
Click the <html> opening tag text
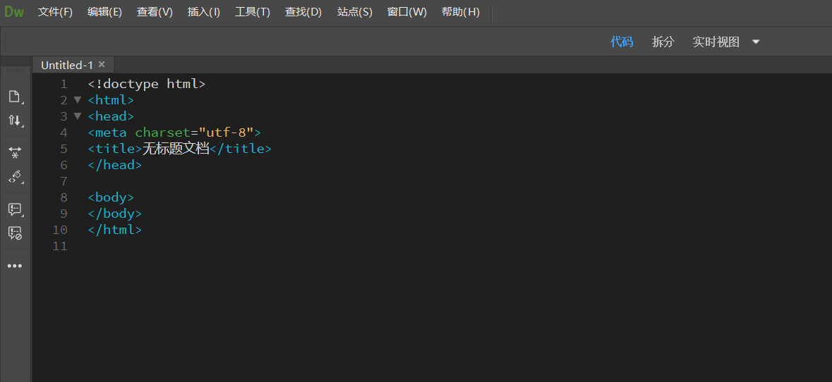click(x=111, y=99)
